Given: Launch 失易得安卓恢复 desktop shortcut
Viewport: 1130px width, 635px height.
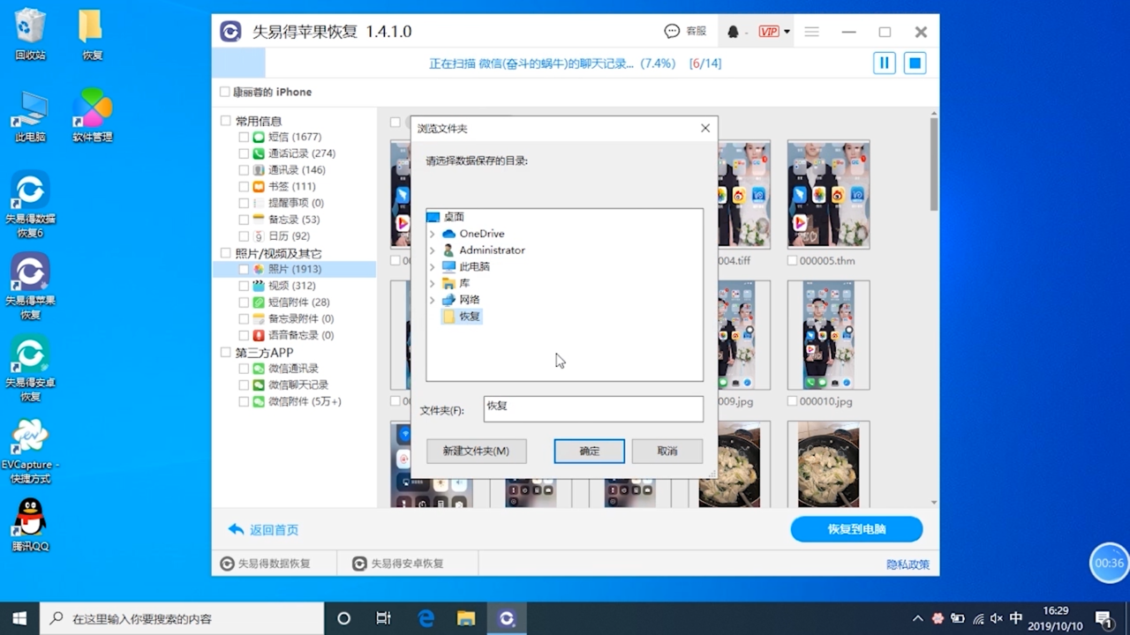Looking at the screenshot, I should [x=30, y=370].
